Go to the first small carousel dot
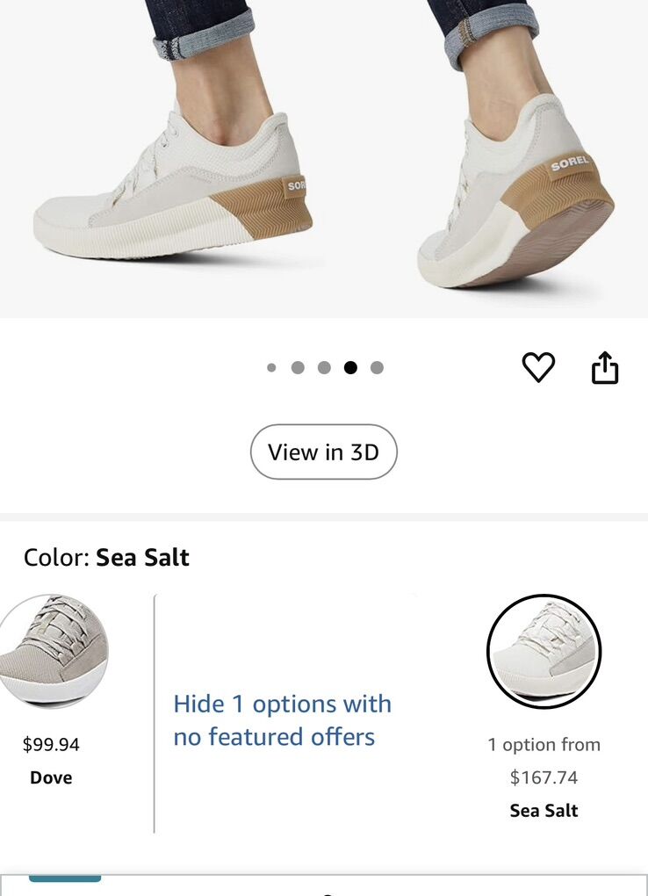Image resolution: width=648 pixels, height=896 pixels. tap(271, 368)
